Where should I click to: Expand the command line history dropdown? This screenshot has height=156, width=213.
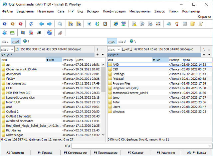209,145
